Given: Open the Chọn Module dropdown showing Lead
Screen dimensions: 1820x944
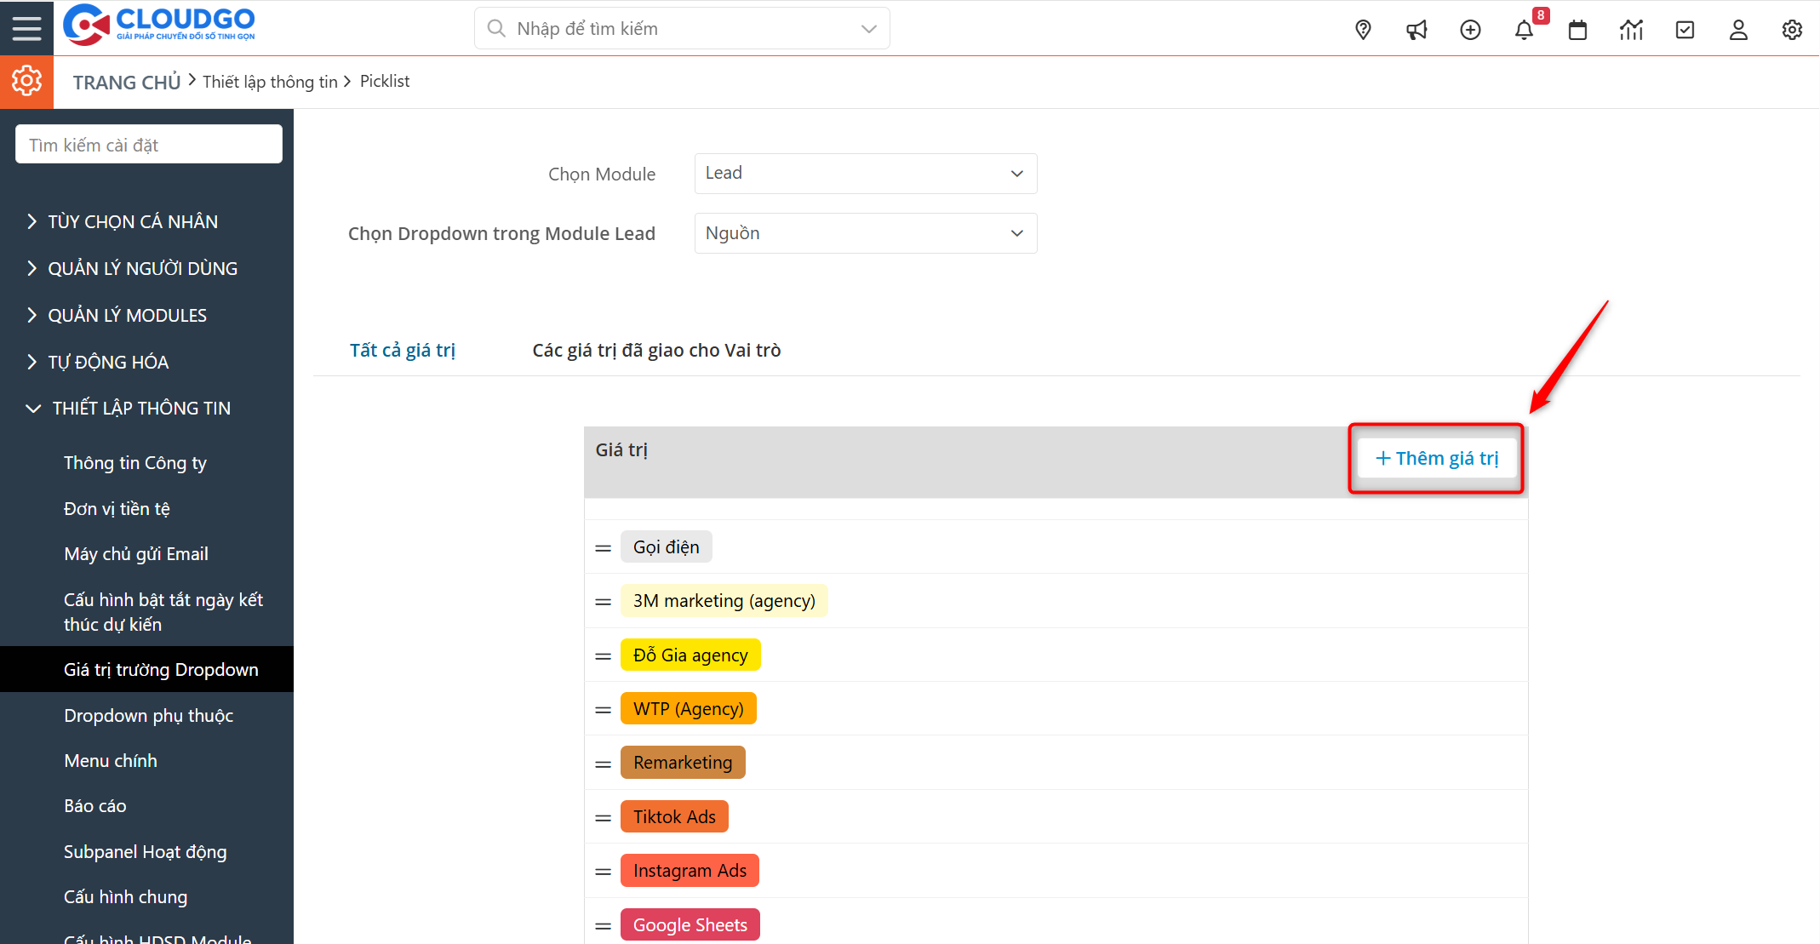Looking at the screenshot, I should click(x=865, y=173).
